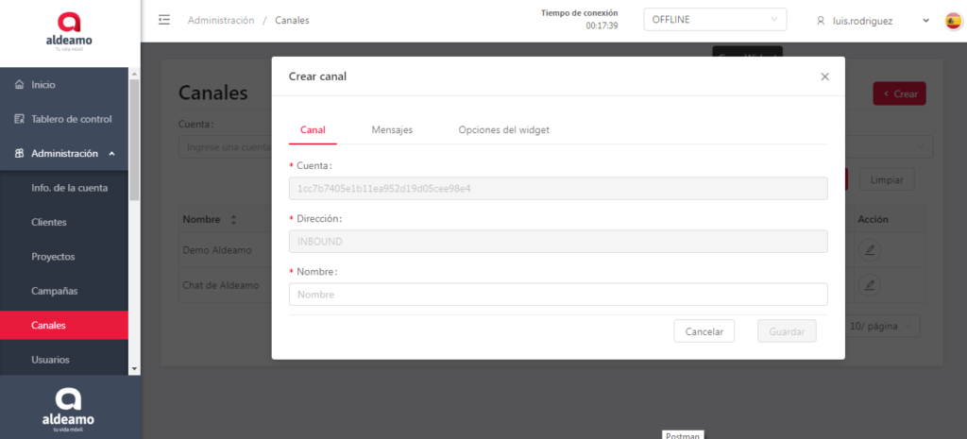Switch to the Opciones del widget tab
The width and height of the screenshot is (967, 439).
(x=503, y=130)
